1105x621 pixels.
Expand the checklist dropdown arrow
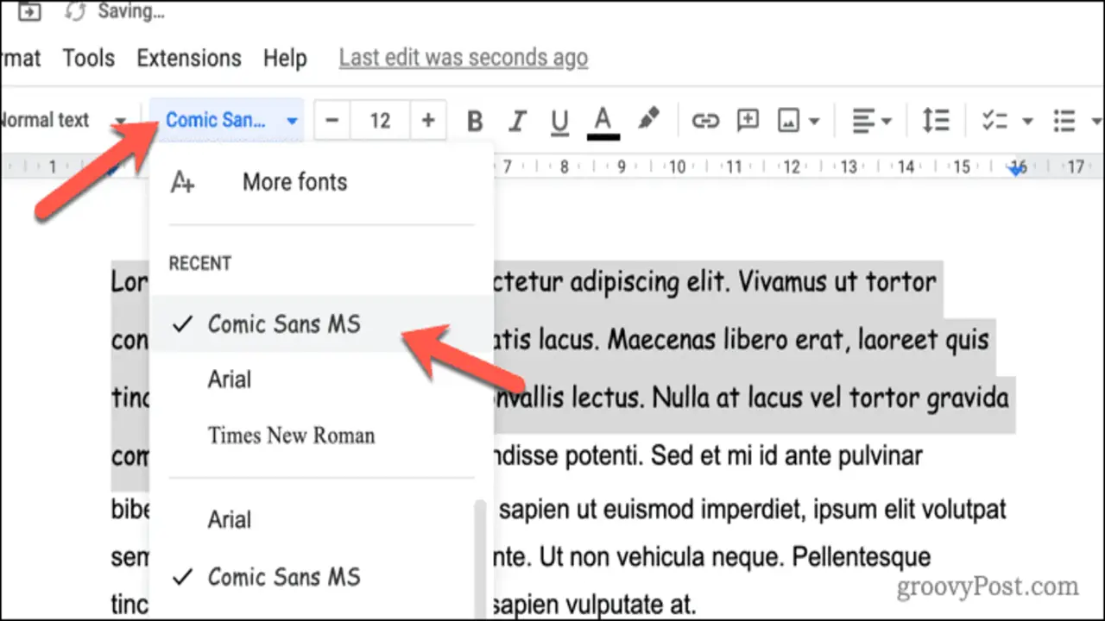pos(1027,122)
